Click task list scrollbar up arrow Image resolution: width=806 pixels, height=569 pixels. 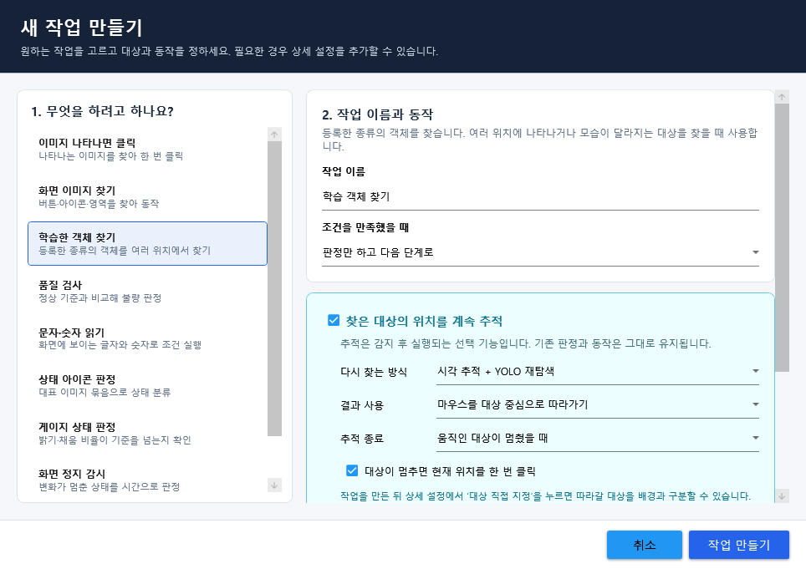click(274, 134)
